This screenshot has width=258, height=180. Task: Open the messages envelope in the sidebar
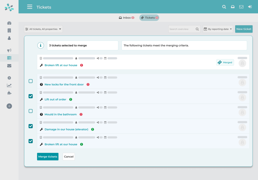tap(9, 66)
